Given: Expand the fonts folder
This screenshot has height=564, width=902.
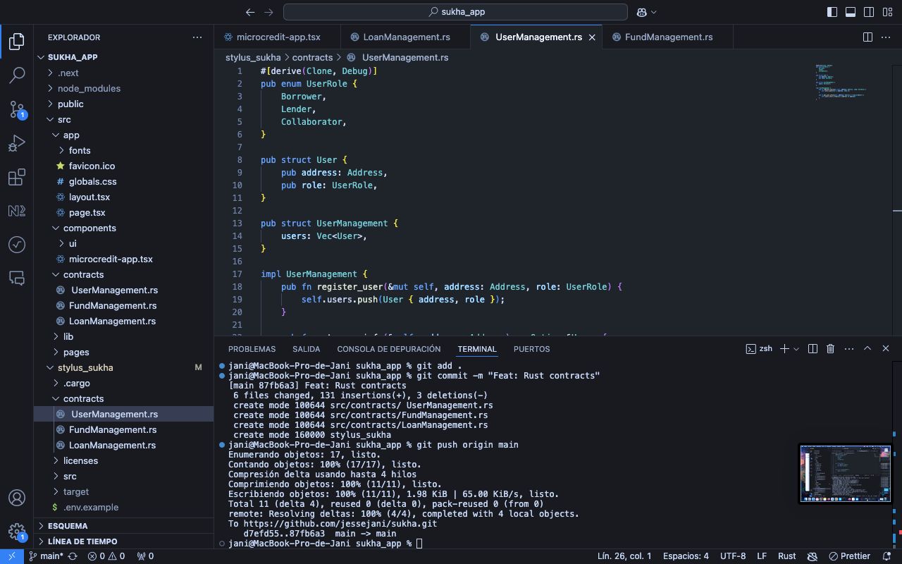Looking at the screenshot, I should coord(123,150).
